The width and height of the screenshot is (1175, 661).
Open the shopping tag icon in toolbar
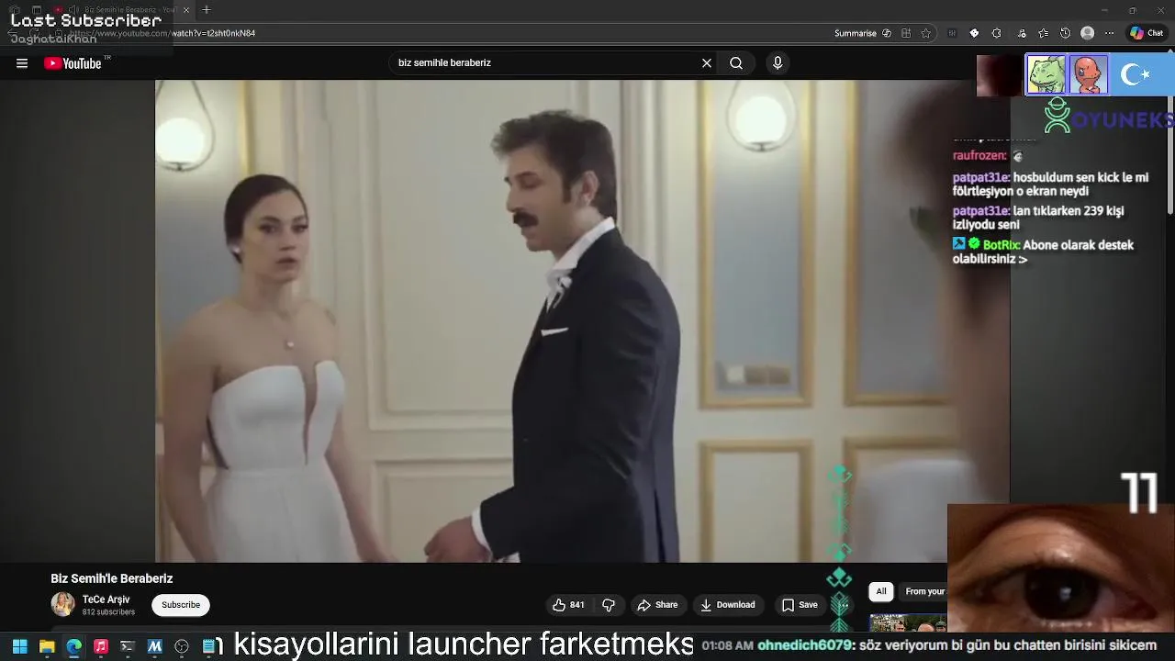pos(974,33)
